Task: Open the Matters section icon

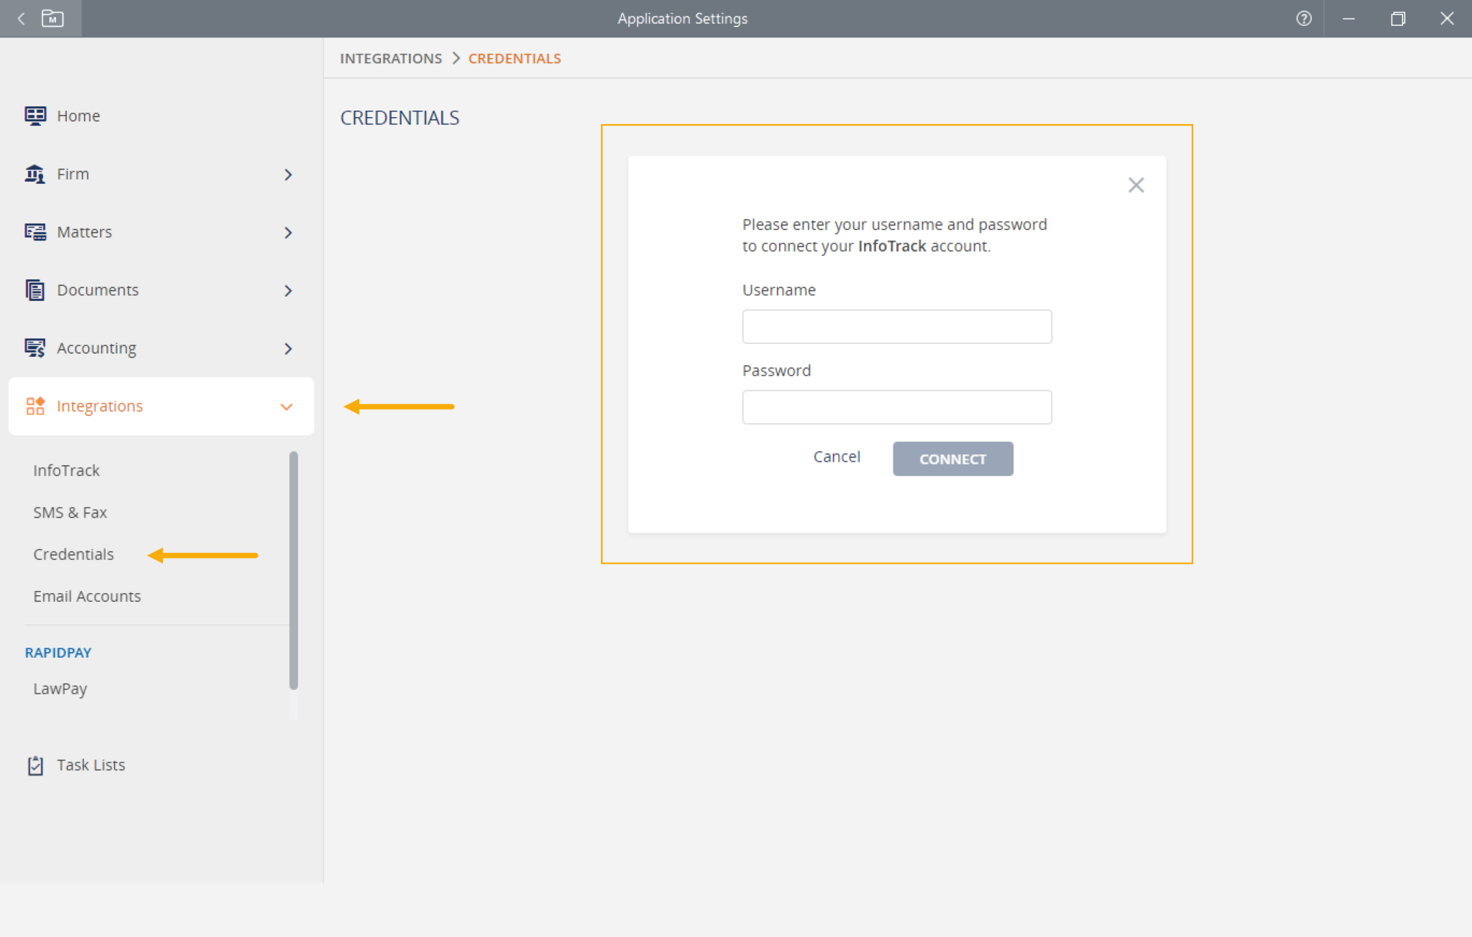Action: click(34, 232)
